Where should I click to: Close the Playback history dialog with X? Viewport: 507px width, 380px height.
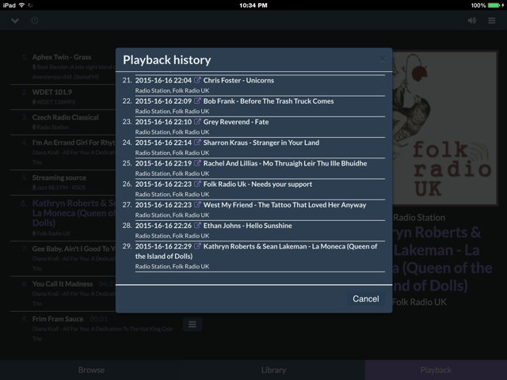(382, 59)
